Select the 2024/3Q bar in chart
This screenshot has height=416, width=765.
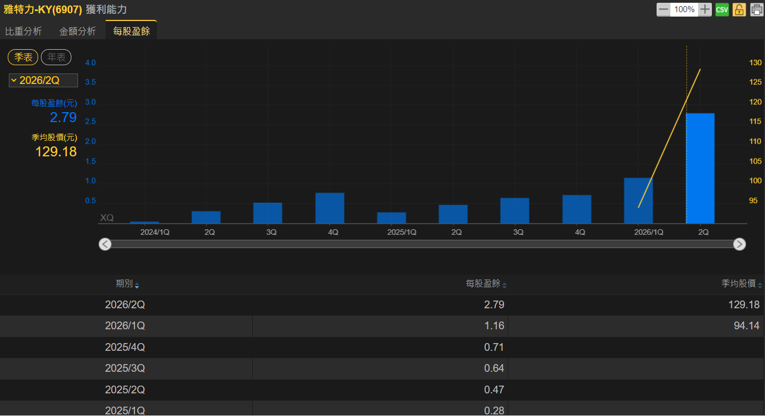tap(268, 213)
